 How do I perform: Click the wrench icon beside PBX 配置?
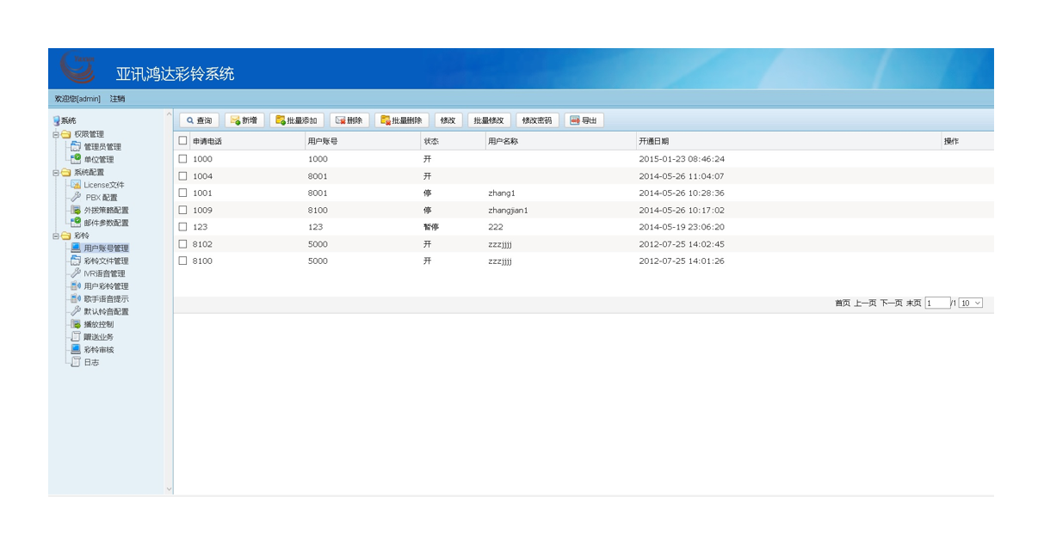(x=76, y=198)
